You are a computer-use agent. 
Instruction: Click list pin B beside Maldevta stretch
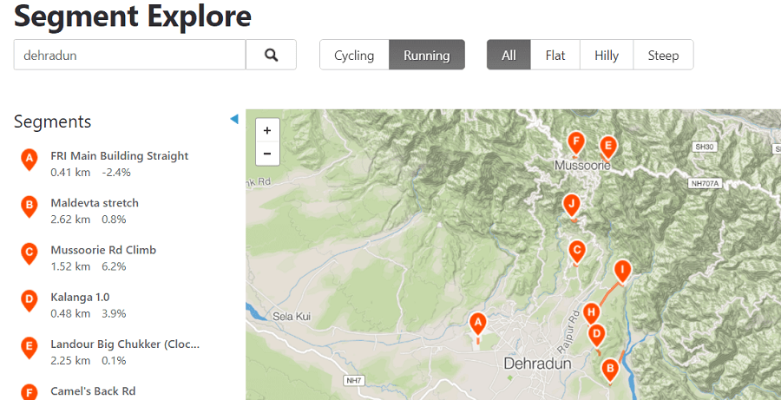click(x=30, y=207)
